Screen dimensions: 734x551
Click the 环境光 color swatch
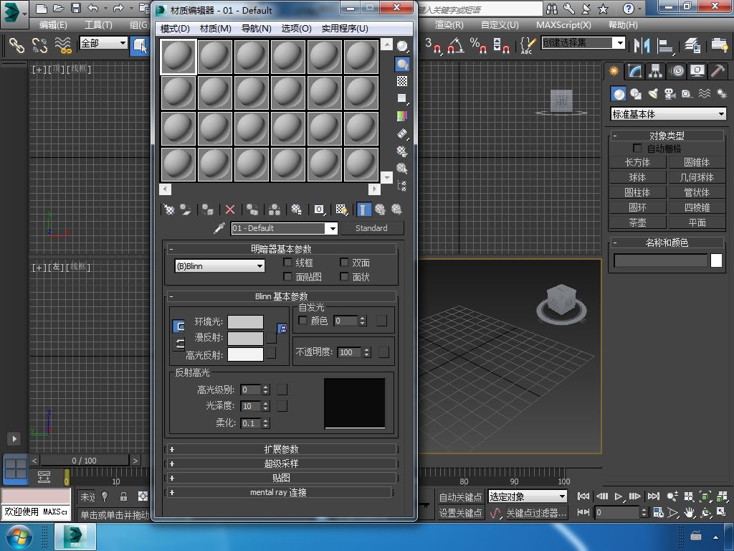245,322
